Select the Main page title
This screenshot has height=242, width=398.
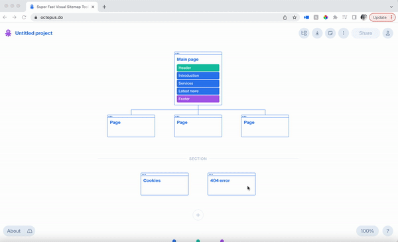click(188, 60)
